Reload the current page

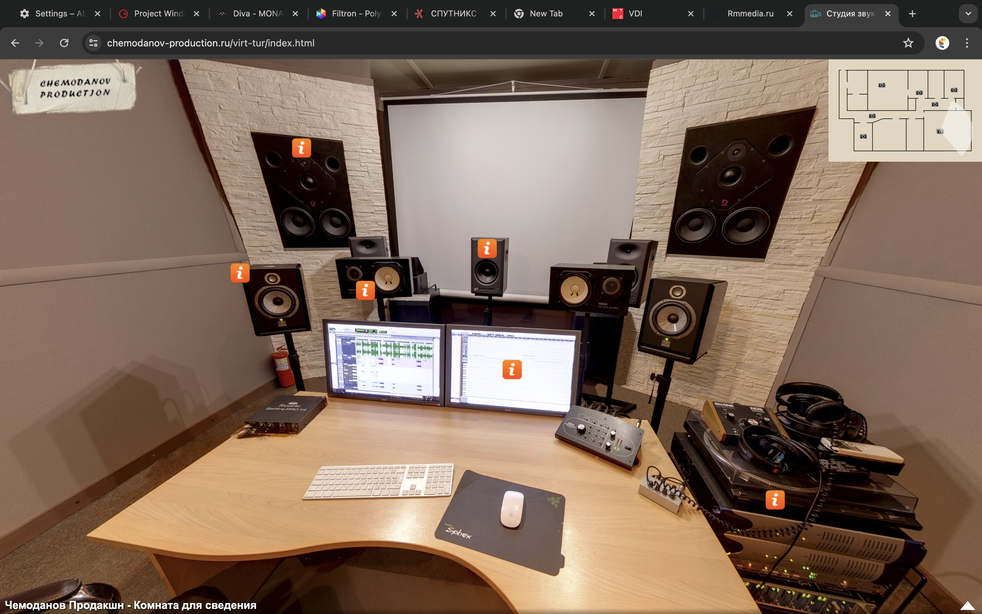pyautogui.click(x=64, y=43)
